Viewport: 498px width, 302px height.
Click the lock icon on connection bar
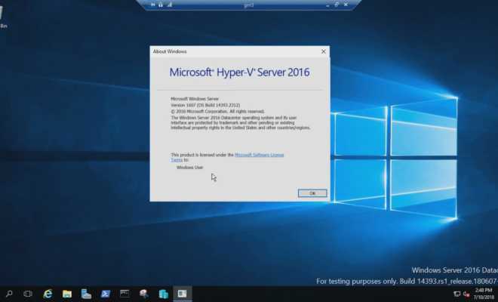tap(161, 5)
